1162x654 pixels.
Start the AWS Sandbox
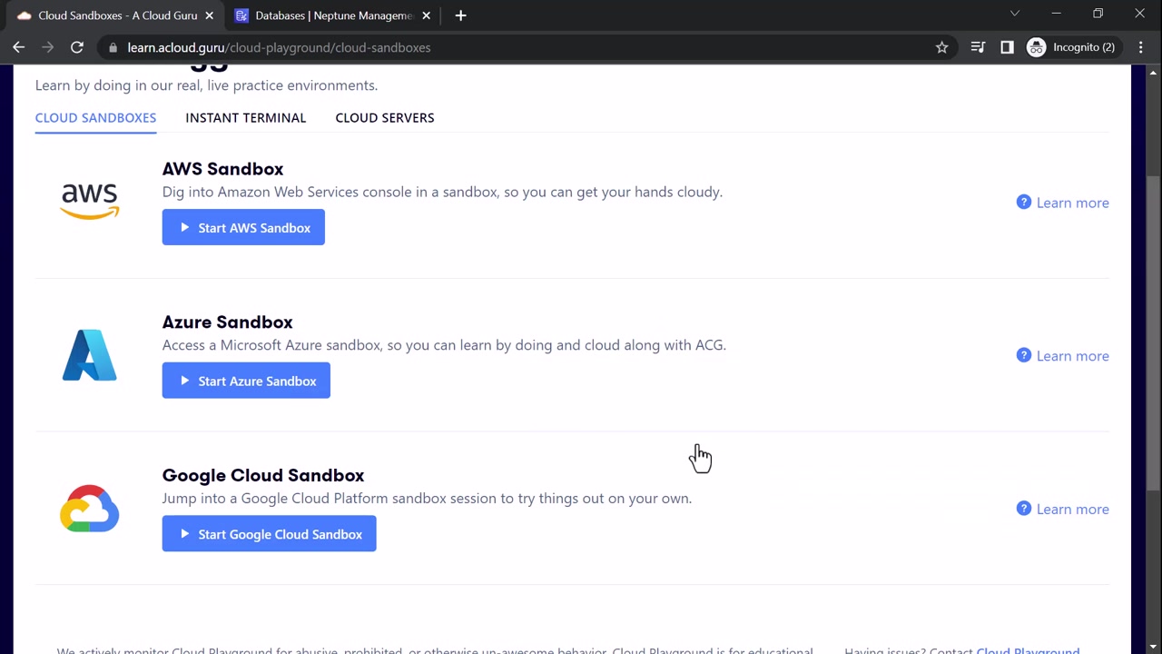click(243, 228)
